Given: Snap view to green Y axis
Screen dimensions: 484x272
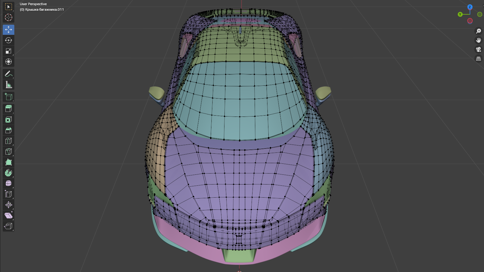Looking at the screenshot, I should (460, 14).
